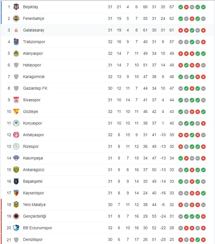Viewport: 215px width, 244px height.
Task: Click the Ankaragücü club logo
Action: 16,170
